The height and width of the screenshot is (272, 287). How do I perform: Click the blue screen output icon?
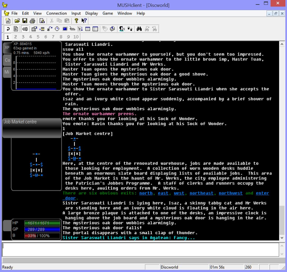click(x=65, y=29)
